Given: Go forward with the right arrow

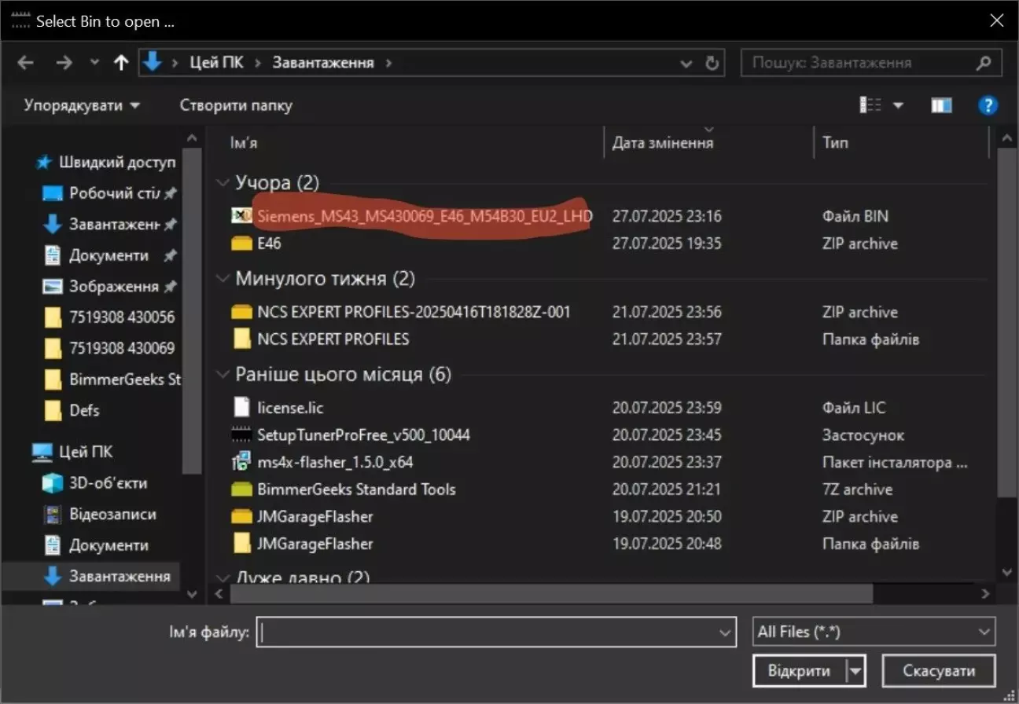Looking at the screenshot, I should point(64,63).
